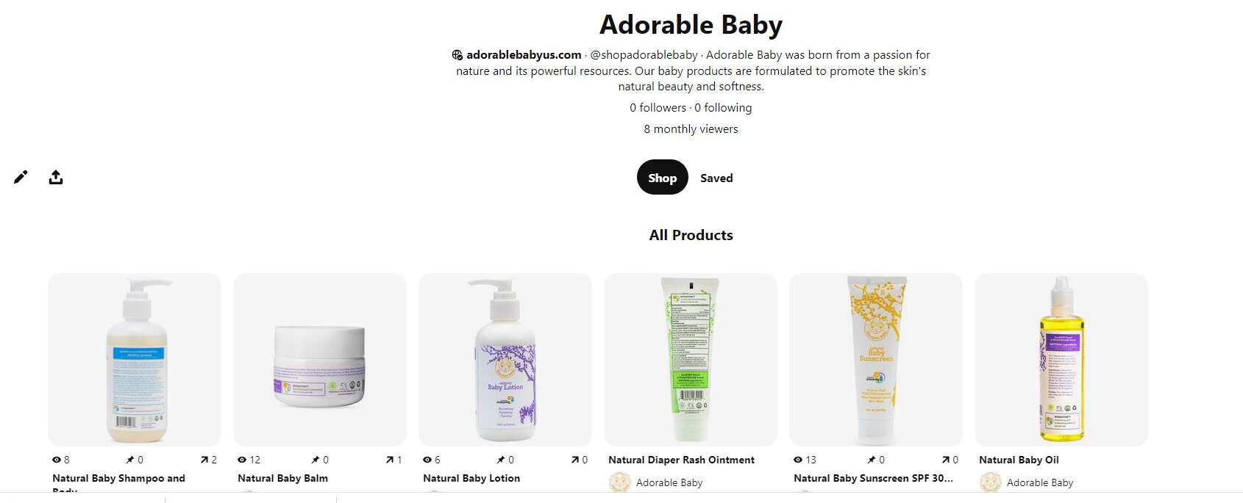Click the eye icon under Baby Sunscreen
This screenshot has height=503, width=1243.
pyautogui.click(x=798, y=460)
